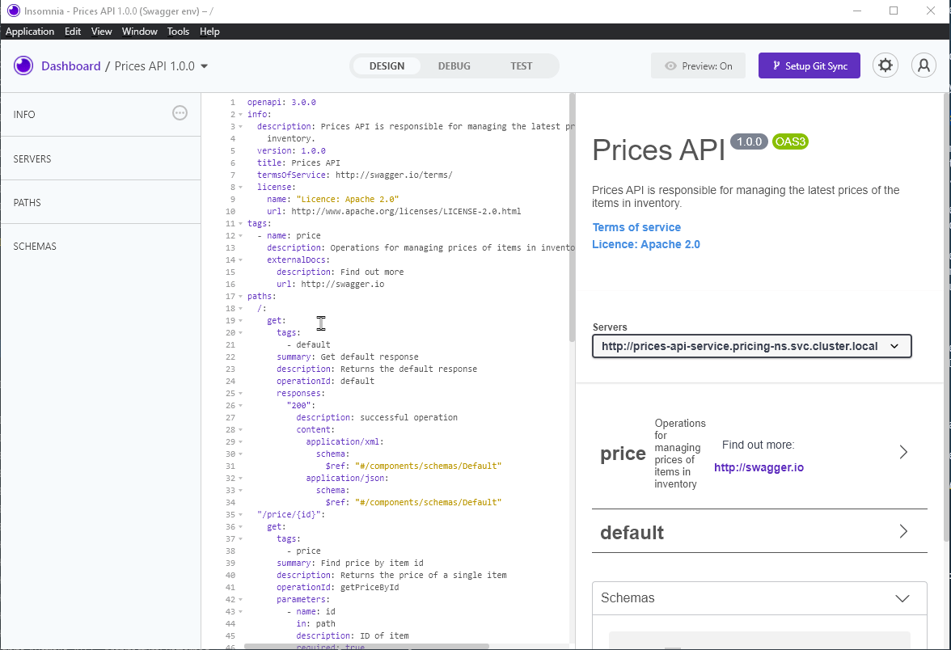951x650 pixels.
Task: Open the user account icon
Action: pos(924,65)
